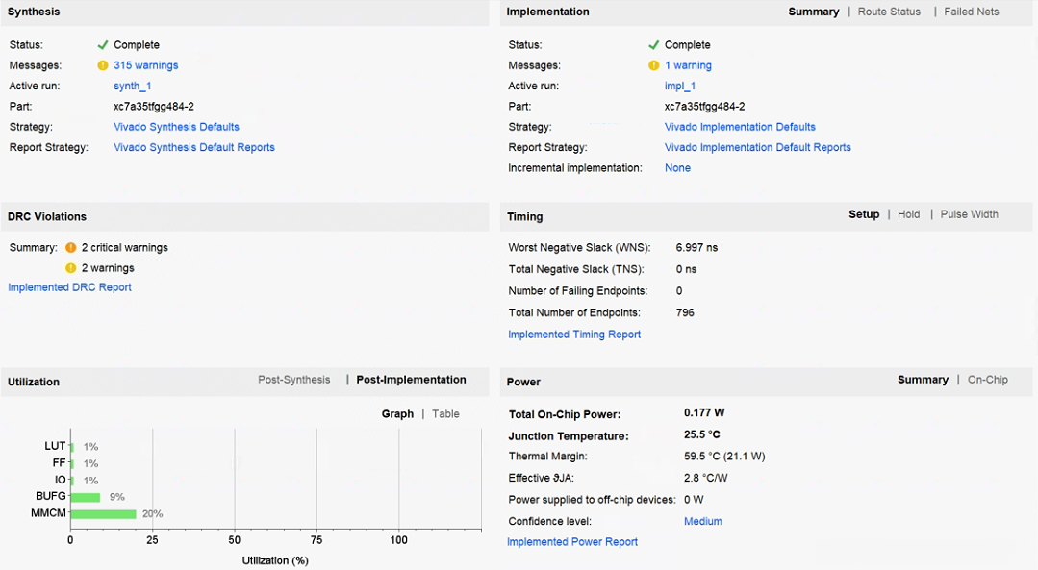
Task: Switch utilization to Post-Synthesis view
Action: (x=293, y=380)
